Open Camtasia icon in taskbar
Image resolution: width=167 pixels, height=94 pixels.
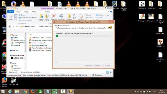point(63,91)
